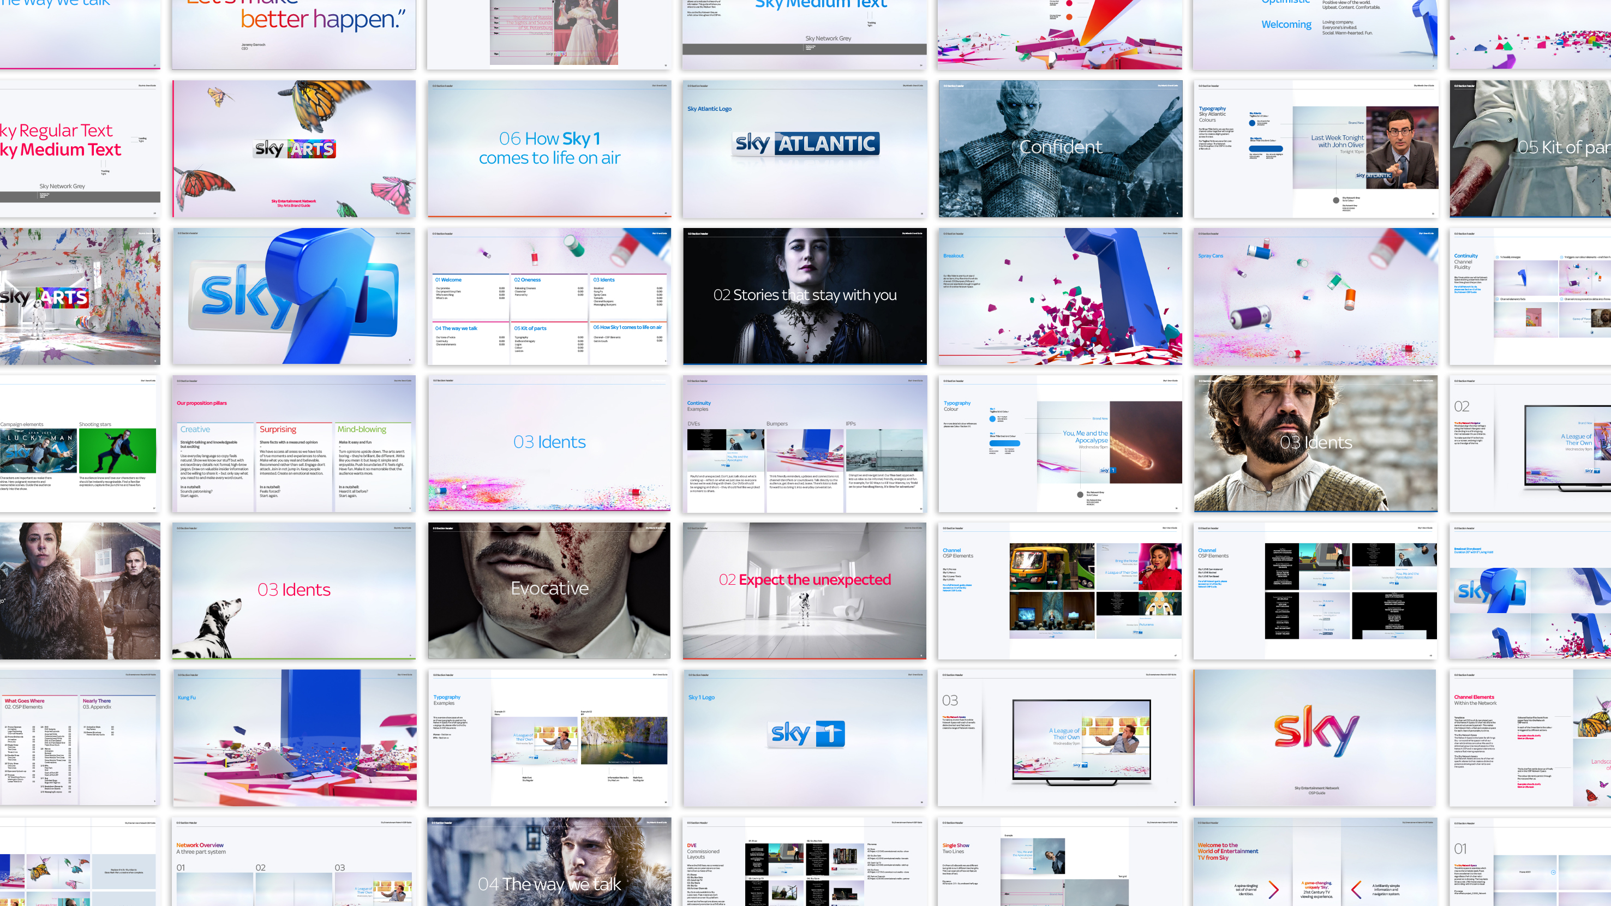Click '05 Kit of parts' in contents slide
Viewport: 1611px width, 906px height.
[530, 328]
